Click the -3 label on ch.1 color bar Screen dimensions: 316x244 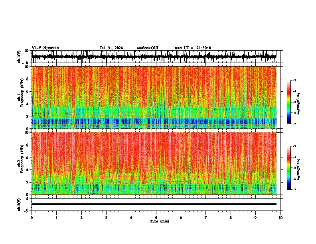294,81
